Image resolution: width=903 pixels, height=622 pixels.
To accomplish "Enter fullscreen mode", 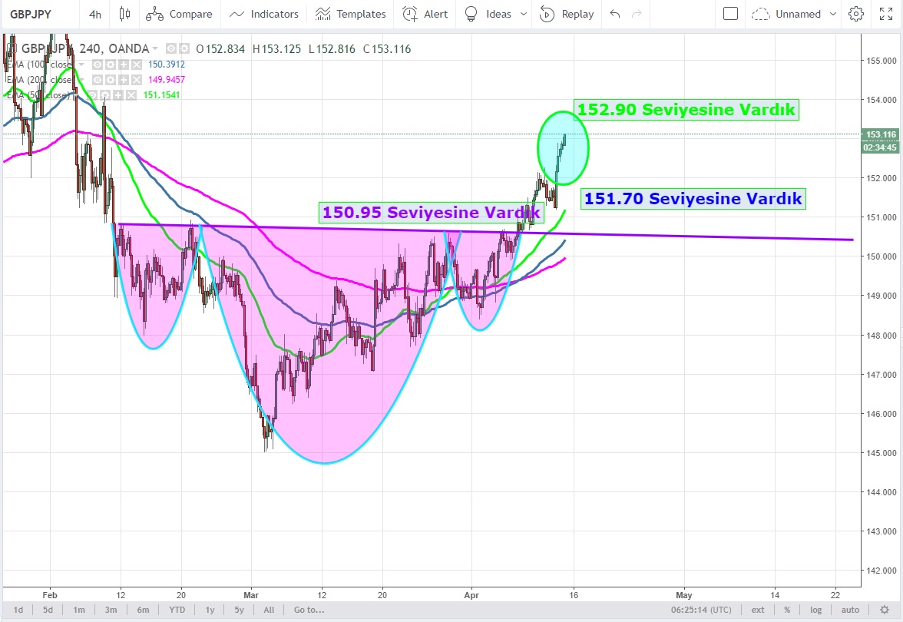I will click(x=885, y=14).
